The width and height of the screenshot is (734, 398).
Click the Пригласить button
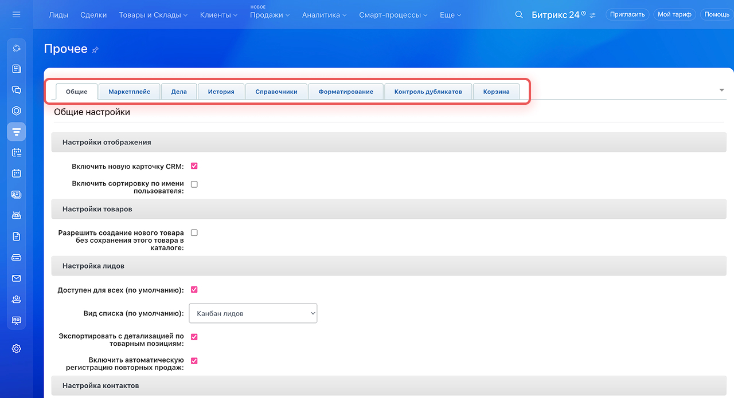coord(627,14)
